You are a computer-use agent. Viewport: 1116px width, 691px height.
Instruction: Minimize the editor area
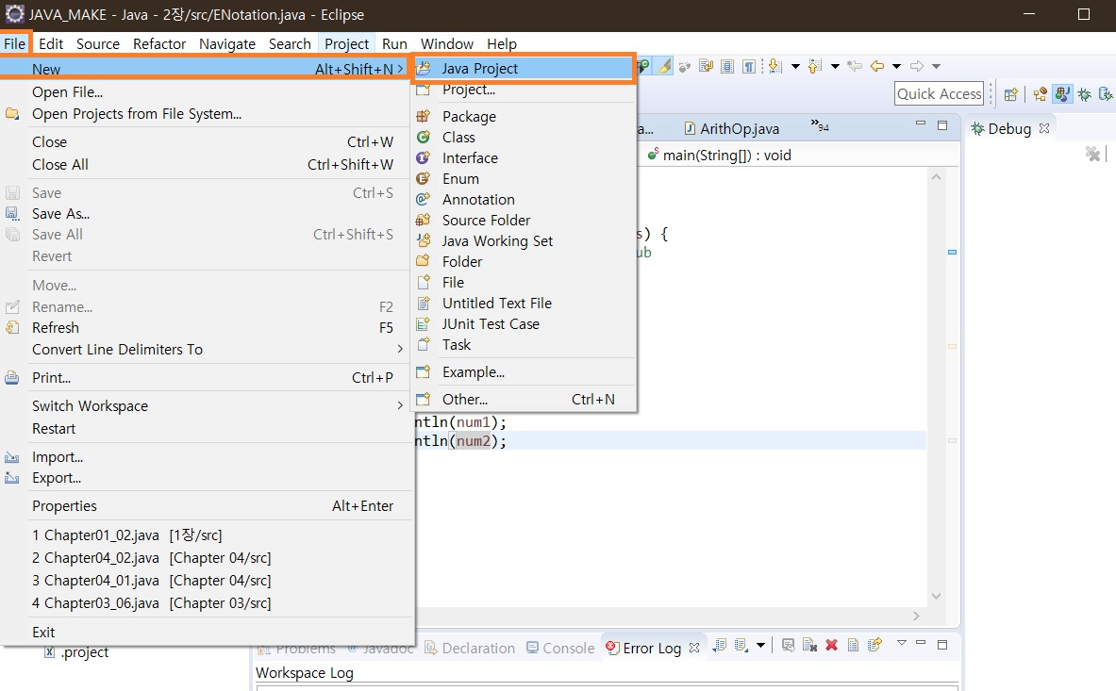tap(921, 123)
